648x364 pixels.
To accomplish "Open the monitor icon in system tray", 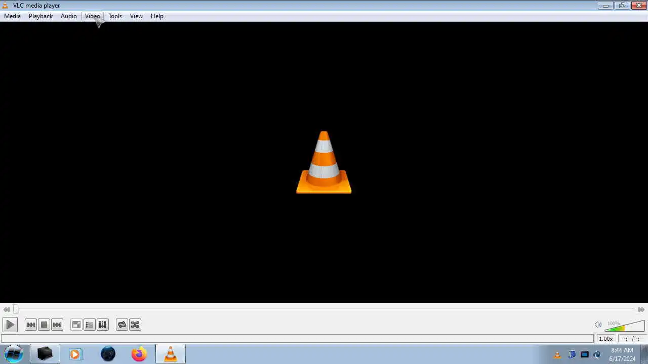I will click(585, 354).
